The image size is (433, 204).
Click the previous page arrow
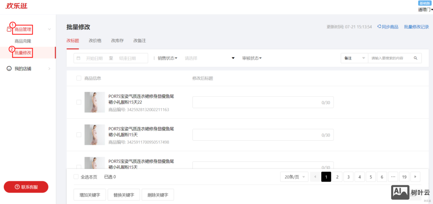[x=315, y=177]
